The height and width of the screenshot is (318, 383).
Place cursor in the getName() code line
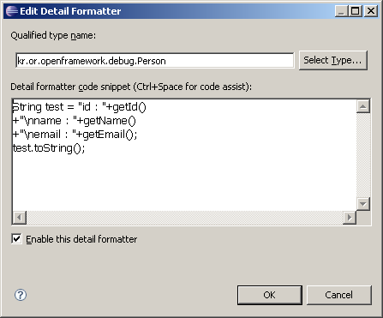coord(75,121)
